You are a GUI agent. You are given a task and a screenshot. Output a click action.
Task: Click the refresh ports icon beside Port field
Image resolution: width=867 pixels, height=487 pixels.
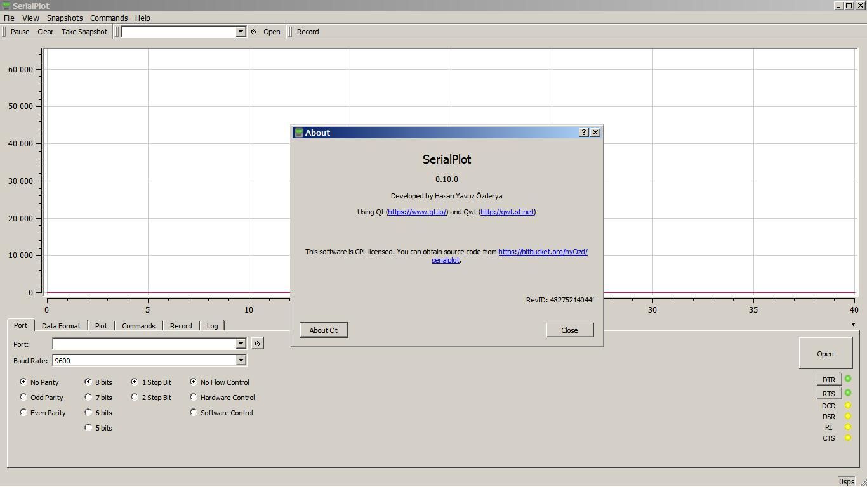click(257, 344)
